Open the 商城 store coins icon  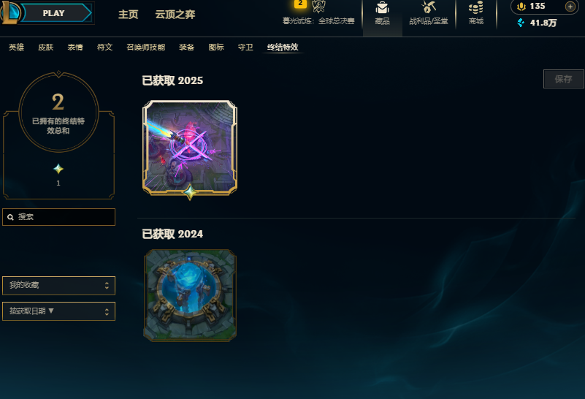click(x=475, y=7)
